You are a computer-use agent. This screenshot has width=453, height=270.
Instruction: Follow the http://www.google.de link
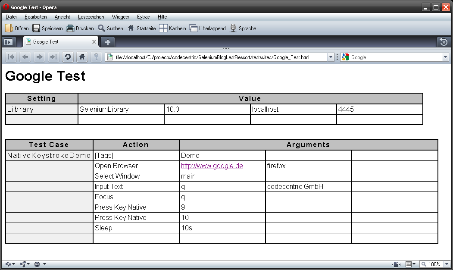[x=212, y=166]
